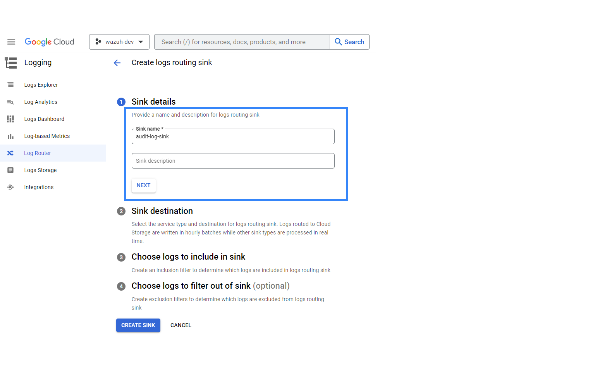
Task: Click the Log Router shuffle icon
Action: coord(10,153)
